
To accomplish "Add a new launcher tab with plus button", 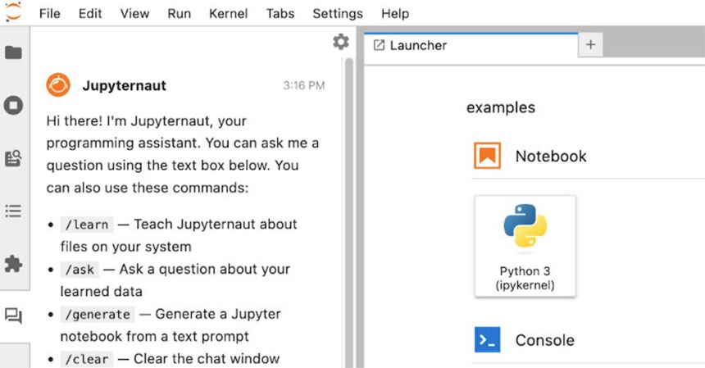I will pyautogui.click(x=589, y=45).
